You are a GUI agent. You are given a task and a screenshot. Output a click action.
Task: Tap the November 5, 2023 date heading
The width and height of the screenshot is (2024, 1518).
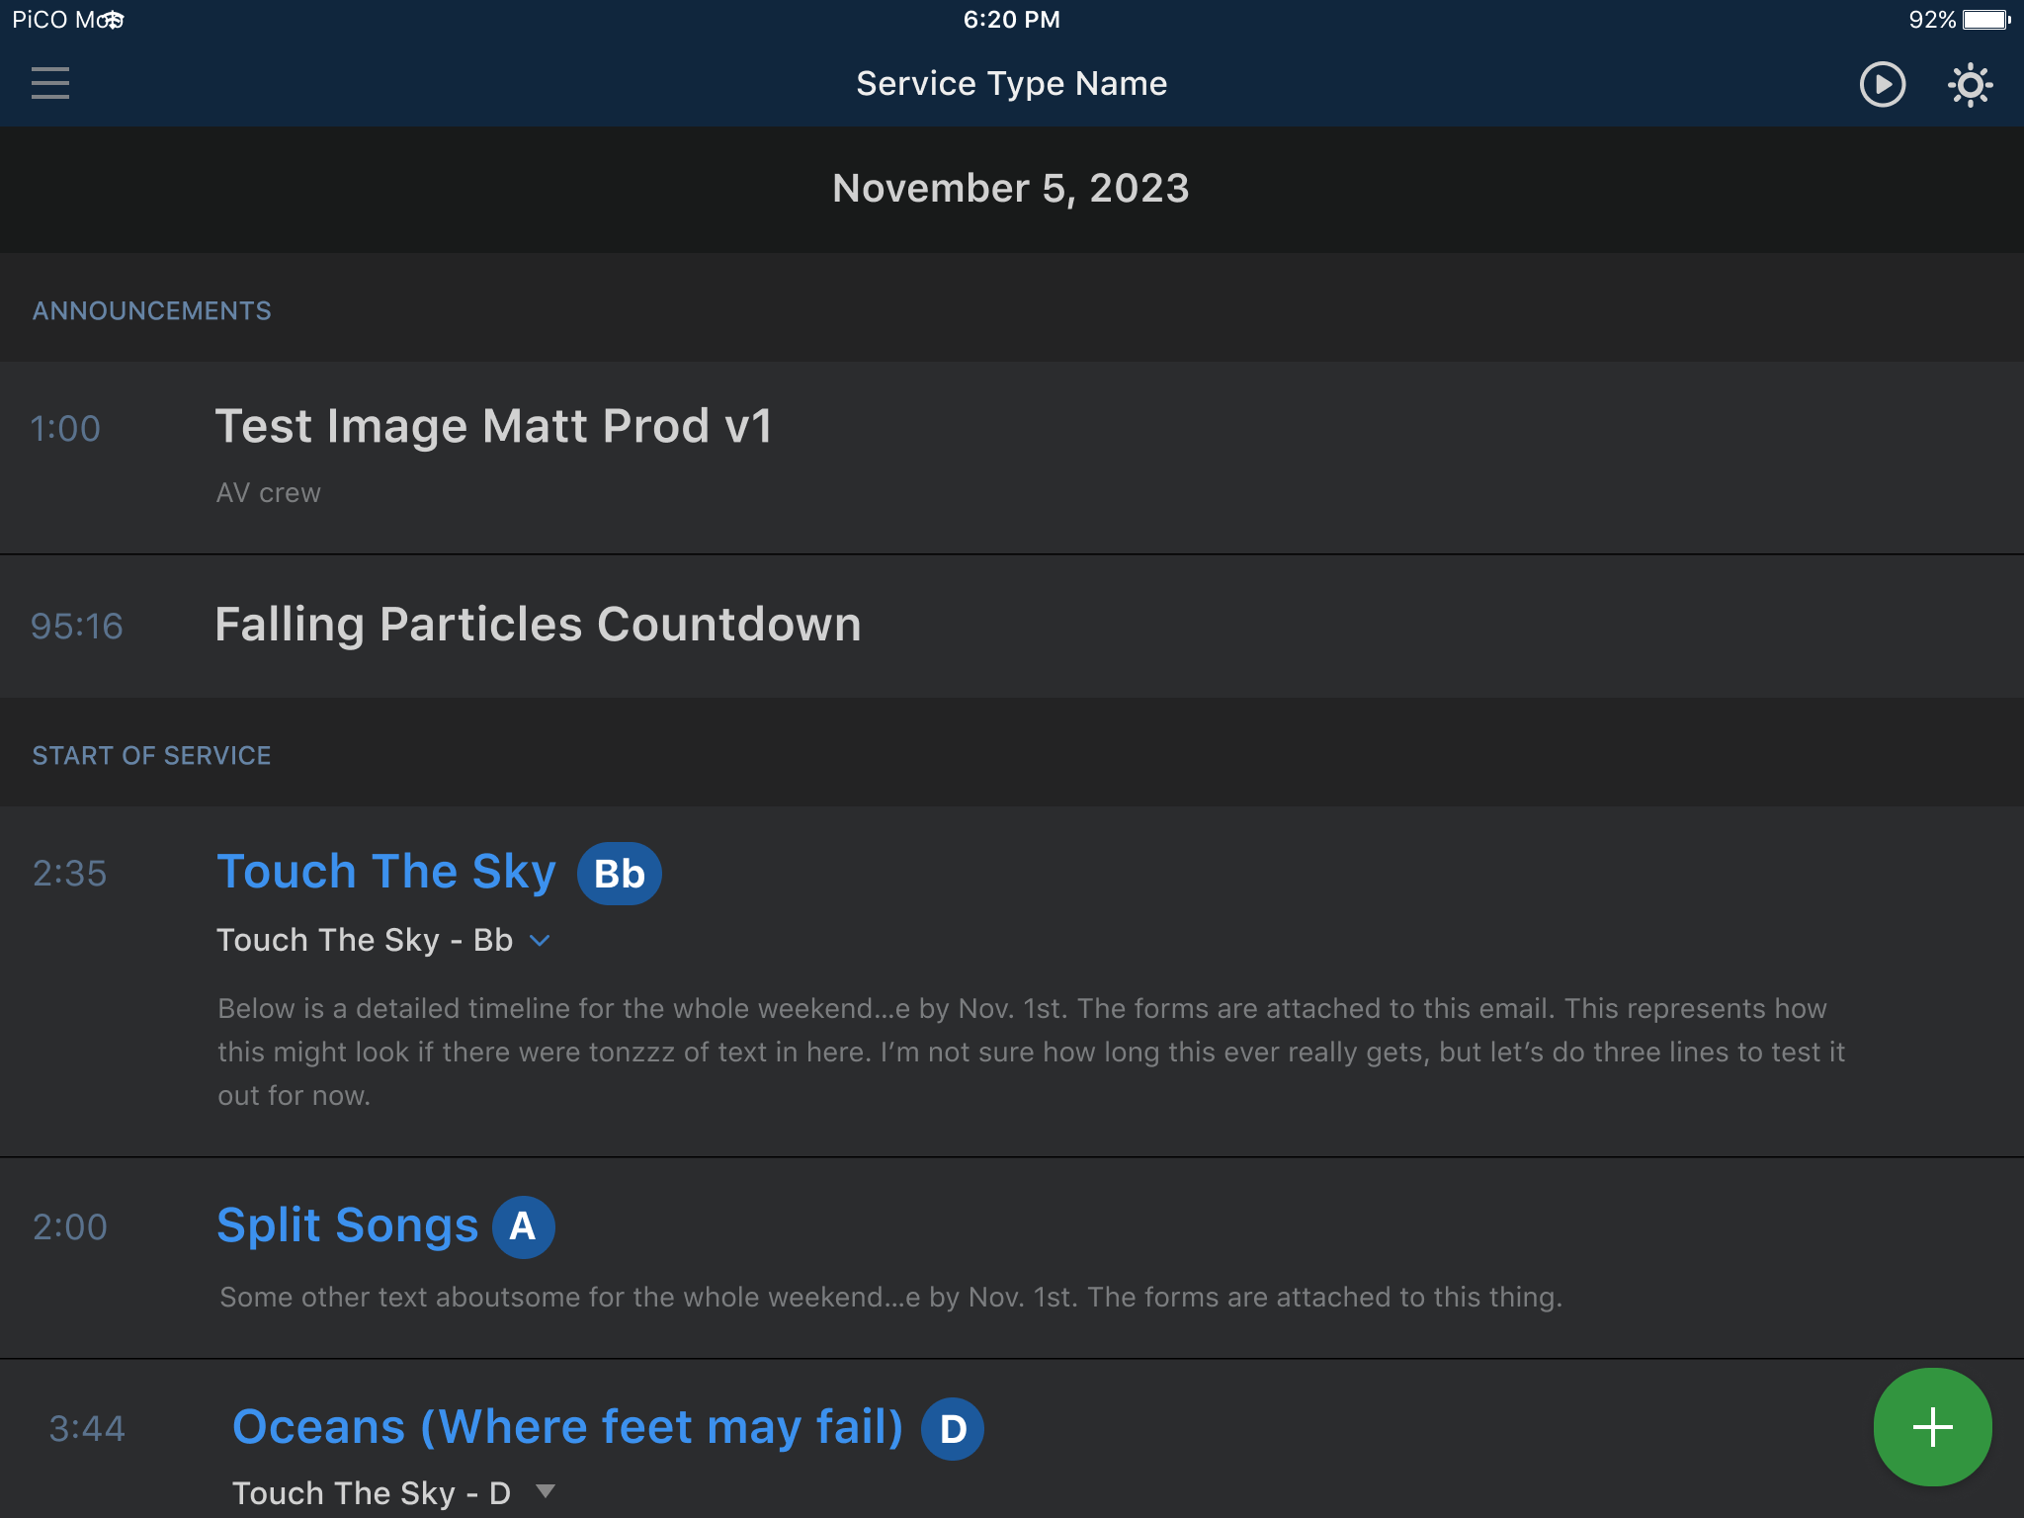point(1010,189)
